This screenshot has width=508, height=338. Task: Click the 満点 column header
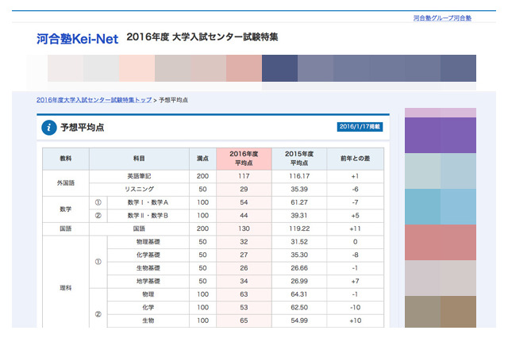(x=203, y=159)
